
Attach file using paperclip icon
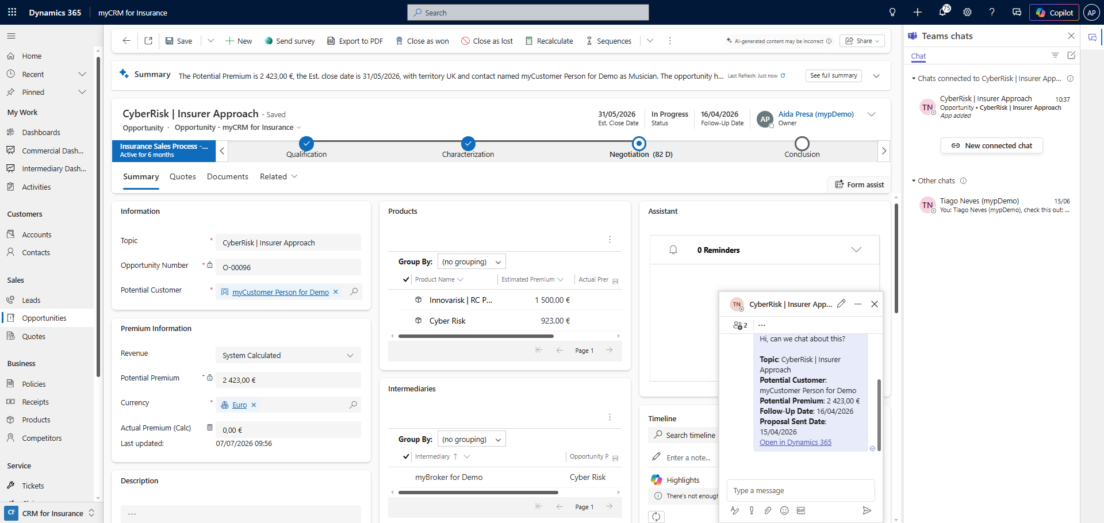[768, 510]
